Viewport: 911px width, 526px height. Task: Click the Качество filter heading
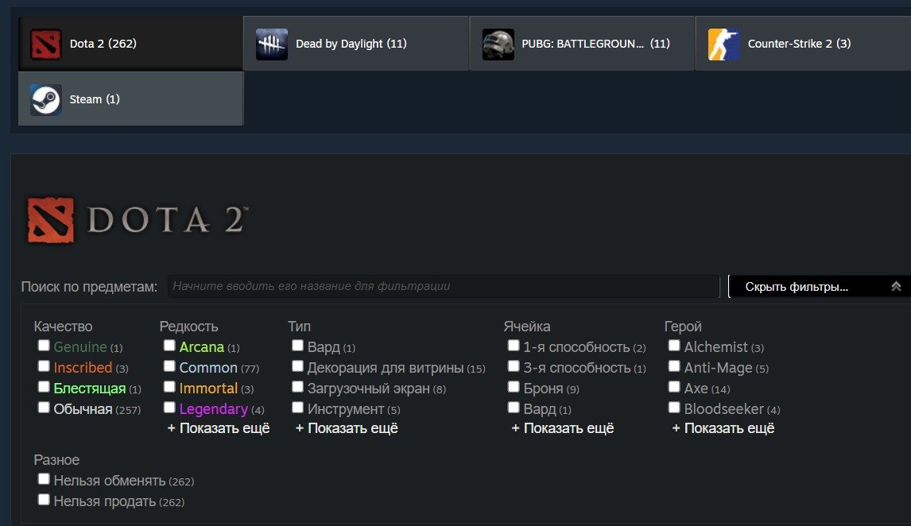[x=63, y=327]
